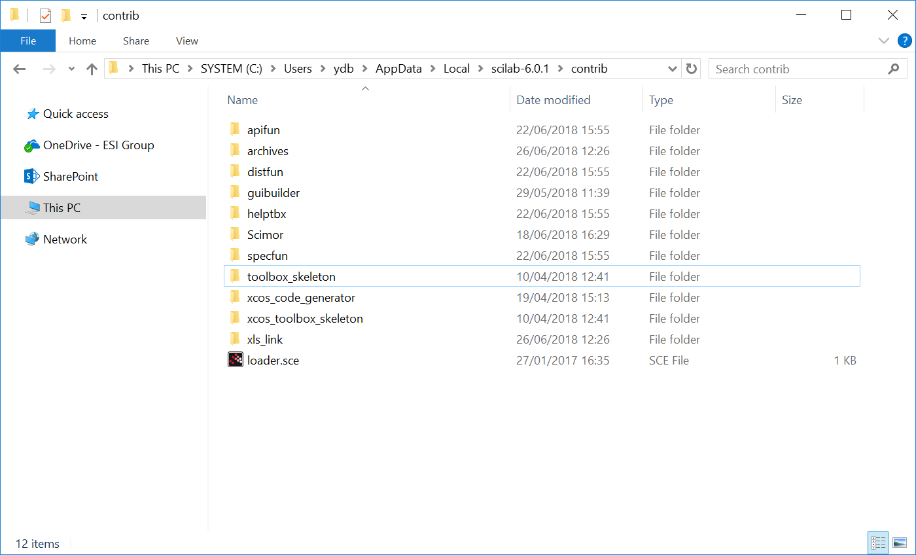This screenshot has width=916, height=555.
Task: Select Network in navigation pane
Action: [x=65, y=240]
